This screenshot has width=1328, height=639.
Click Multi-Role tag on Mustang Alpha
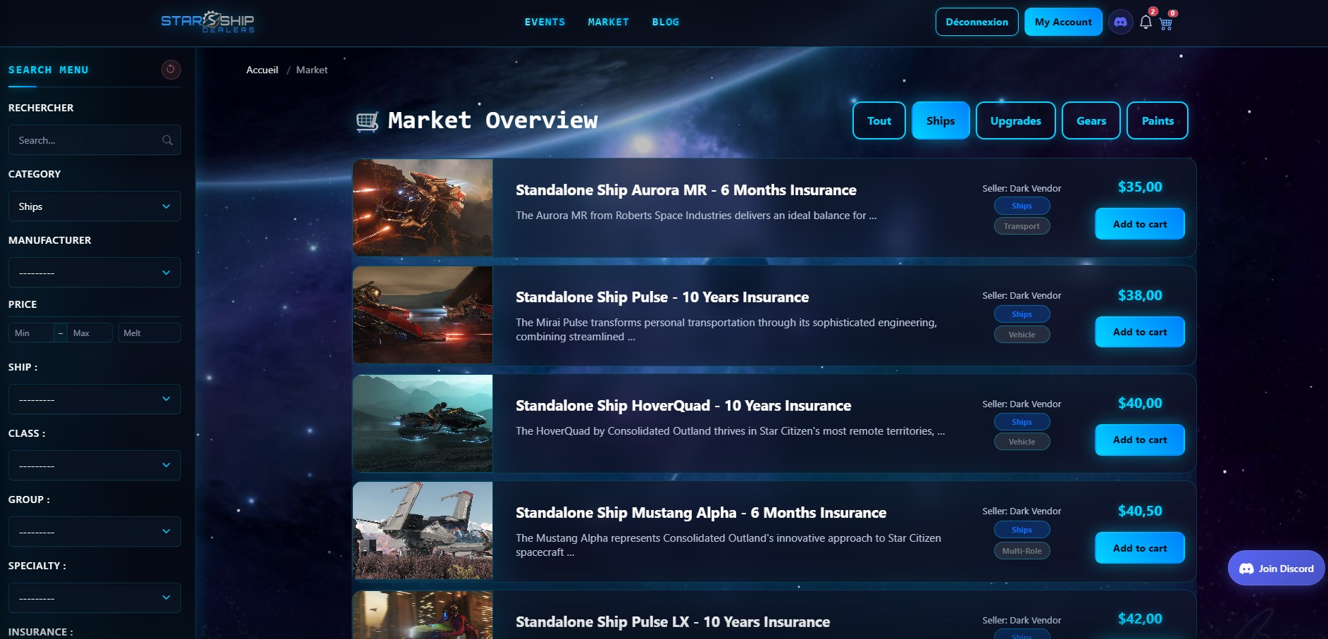coord(1022,551)
